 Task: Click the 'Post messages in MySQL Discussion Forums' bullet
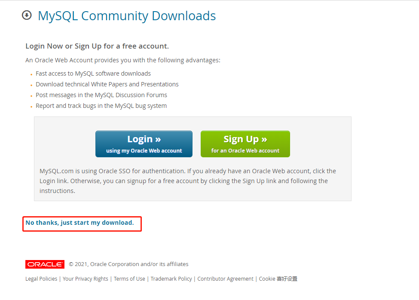tap(101, 95)
